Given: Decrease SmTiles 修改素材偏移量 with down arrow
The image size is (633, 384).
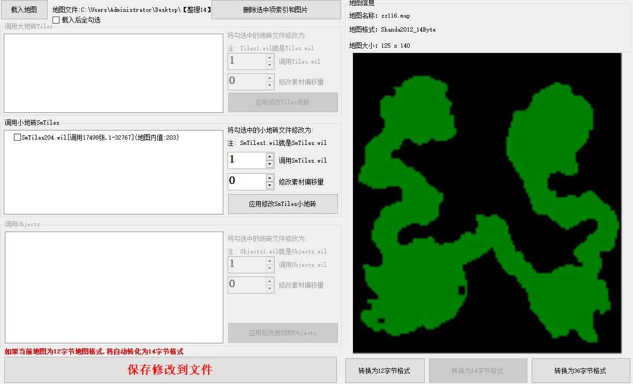Looking at the screenshot, I should (270, 186).
